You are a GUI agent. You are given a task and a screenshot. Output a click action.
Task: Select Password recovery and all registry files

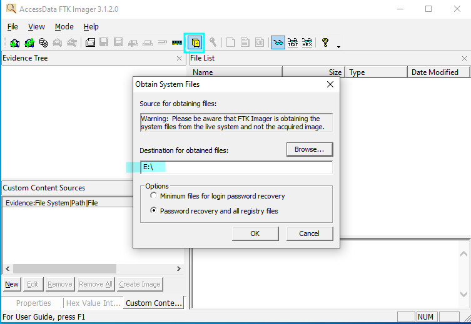[154, 211]
